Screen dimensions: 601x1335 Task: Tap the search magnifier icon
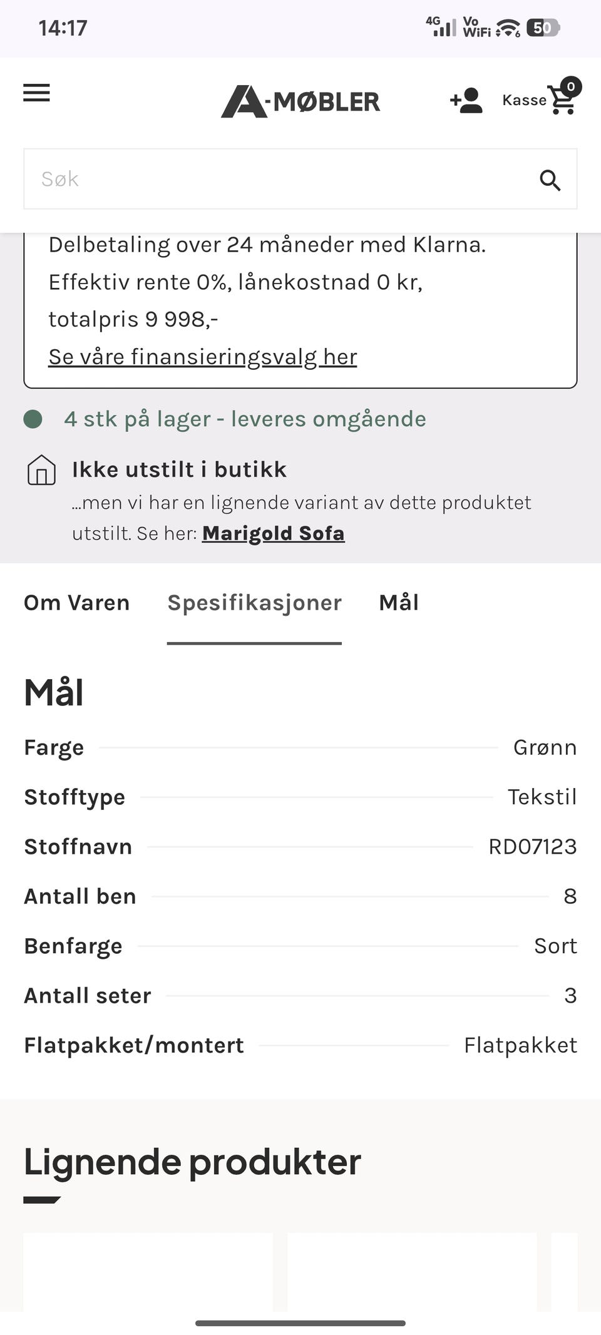coord(550,180)
